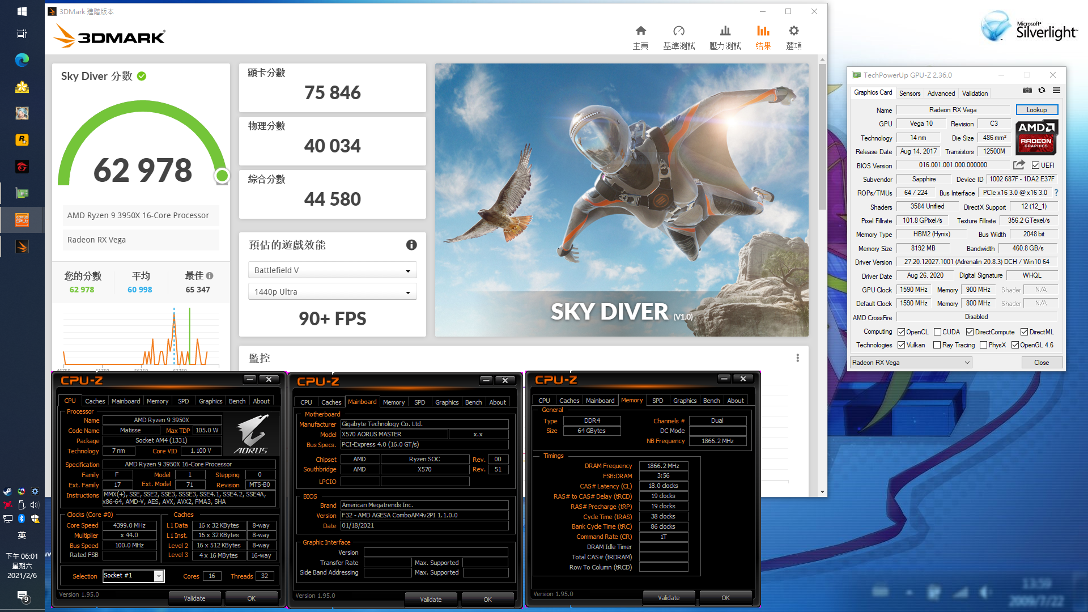
Task: Open Bench tab in Mainboard CPU-Z window
Action: (473, 402)
